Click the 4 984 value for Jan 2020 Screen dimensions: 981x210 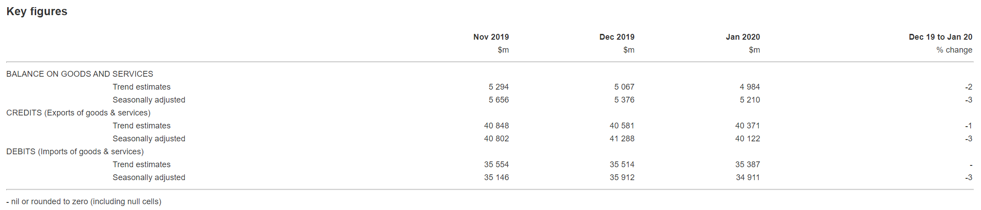(749, 87)
